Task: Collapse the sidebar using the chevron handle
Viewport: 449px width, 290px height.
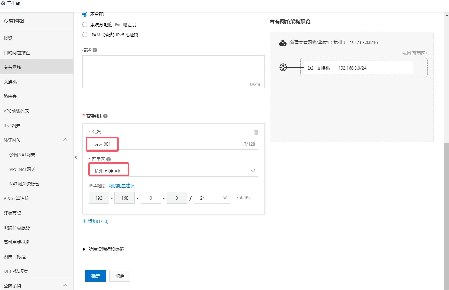Action: click(x=76, y=157)
